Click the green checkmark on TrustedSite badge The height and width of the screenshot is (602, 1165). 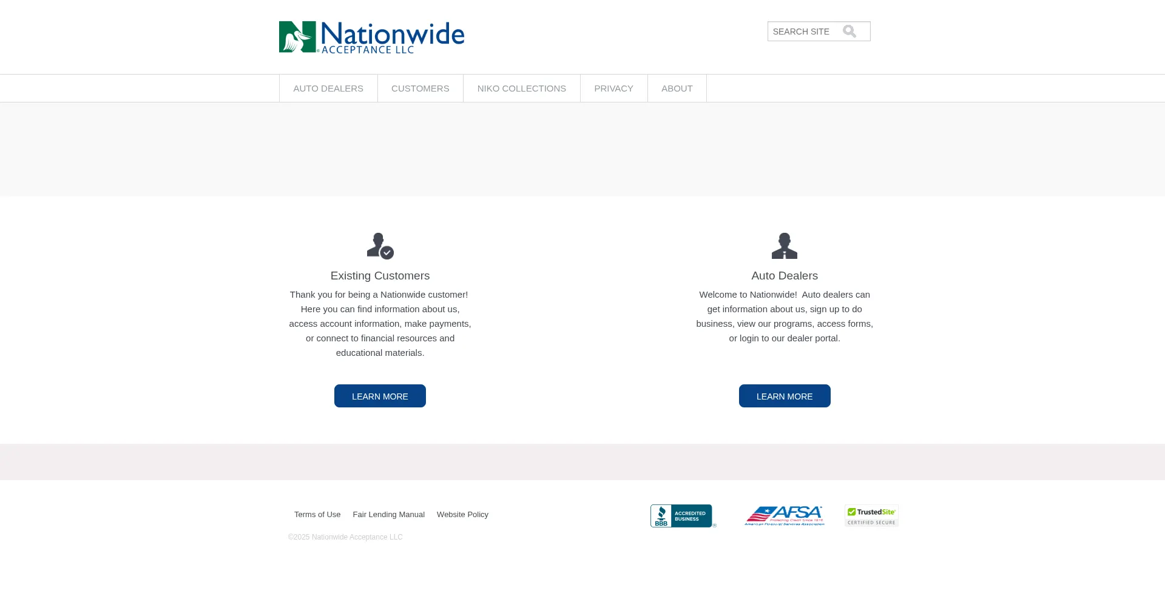pyautogui.click(x=853, y=512)
